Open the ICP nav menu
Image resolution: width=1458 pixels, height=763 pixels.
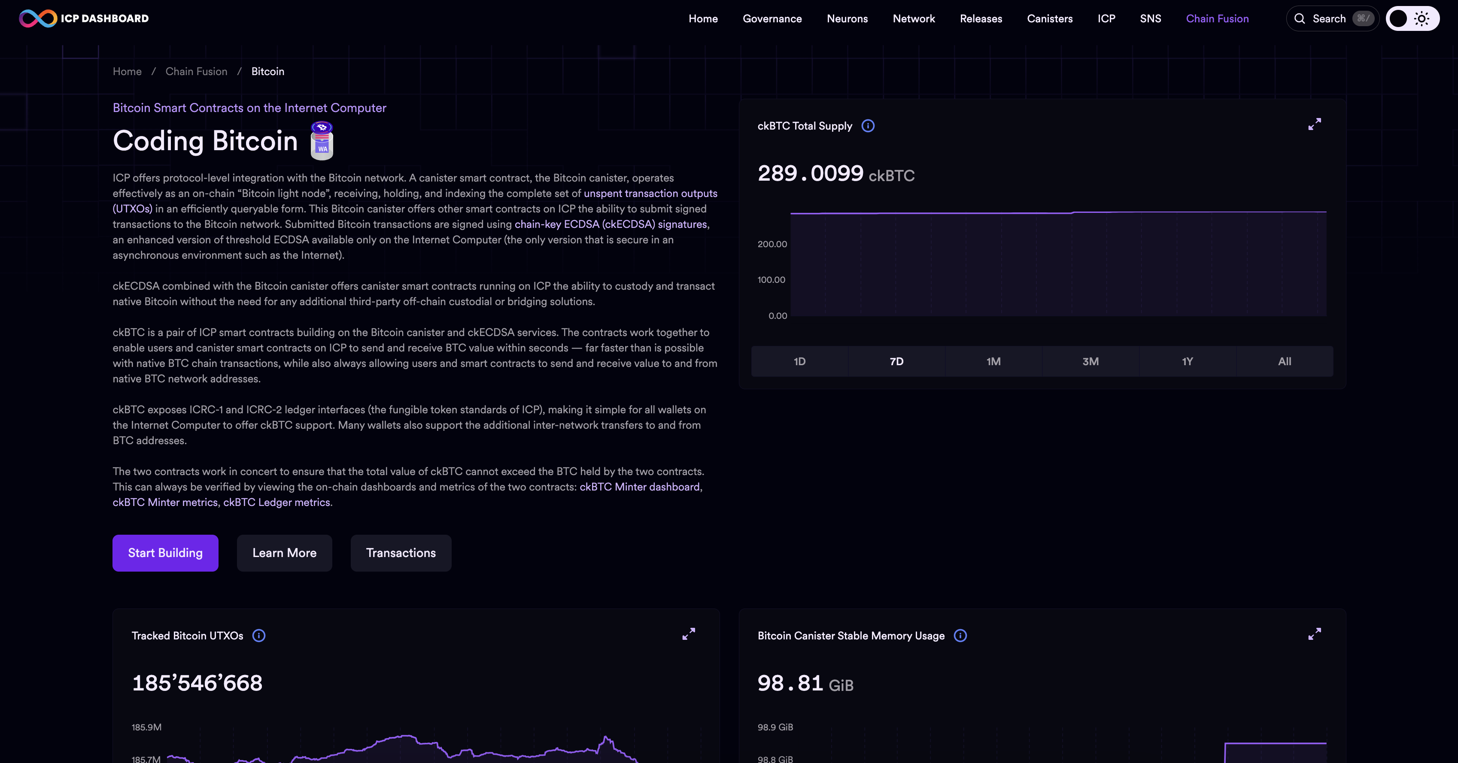tap(1106, 18)
